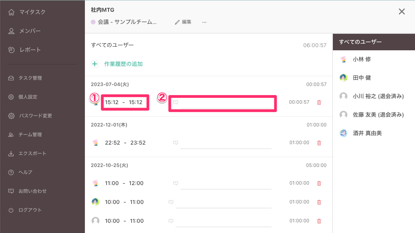This screenshot has width=415, height=233.
Task: Open the three-dots more options menu
Action: pos(204,22)
